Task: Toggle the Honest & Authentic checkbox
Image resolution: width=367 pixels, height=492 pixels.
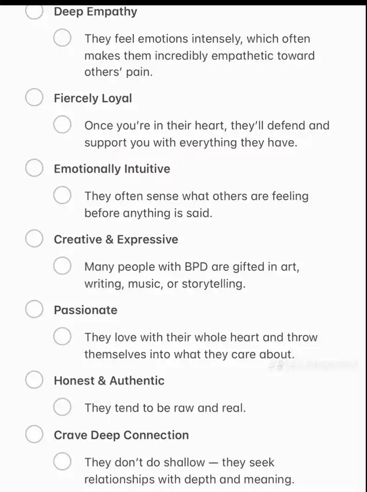Action: 34,379
